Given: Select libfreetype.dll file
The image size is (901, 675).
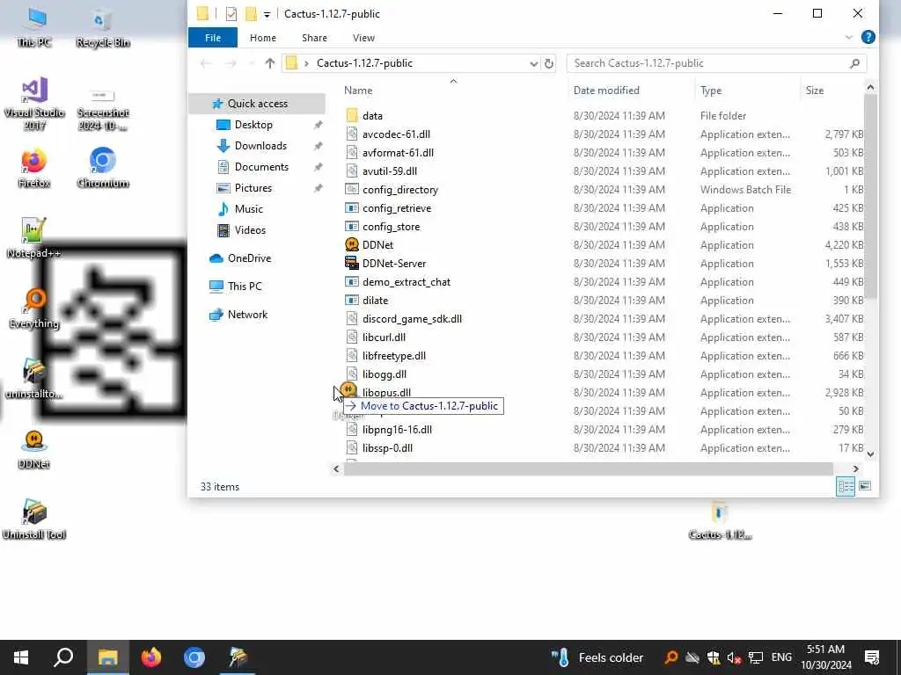Looking at the screenshot, I should [x=393, y=355].
